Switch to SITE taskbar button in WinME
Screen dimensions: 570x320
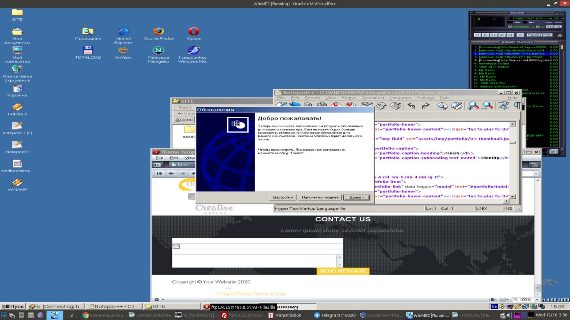pos(171,306)
